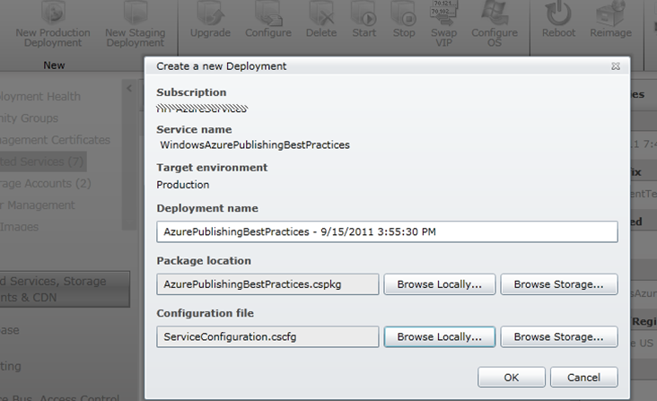
Task: Open the Database section in sidebar
Action: [10, 330]
